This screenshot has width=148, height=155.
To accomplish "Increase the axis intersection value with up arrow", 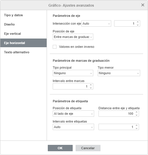I will (x=138, y=22).
